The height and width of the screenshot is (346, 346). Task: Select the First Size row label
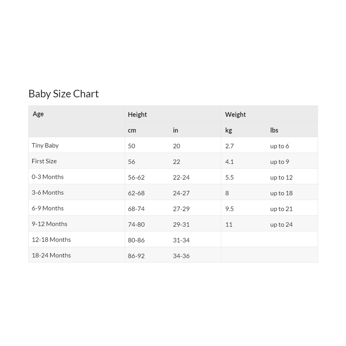[x=44, y=161]
